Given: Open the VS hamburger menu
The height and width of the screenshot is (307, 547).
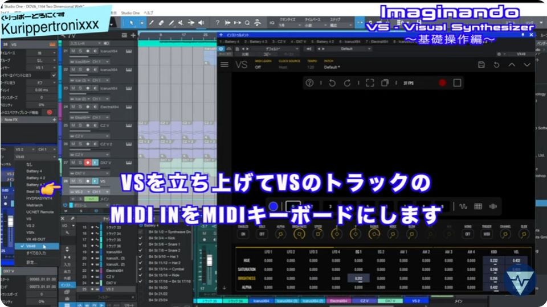Looking at the screenshot, I should (x=224, y=64).
